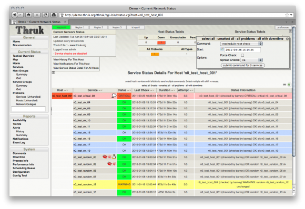Submit command for 3 services
The height and width of the screenshot is (209, 305).
(x=243, y=65)
